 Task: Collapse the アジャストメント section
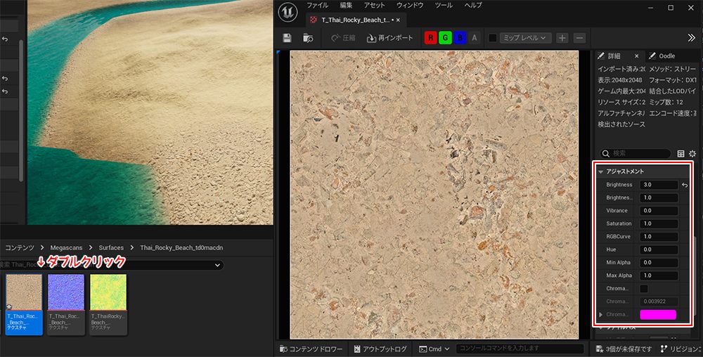(601, 171)
